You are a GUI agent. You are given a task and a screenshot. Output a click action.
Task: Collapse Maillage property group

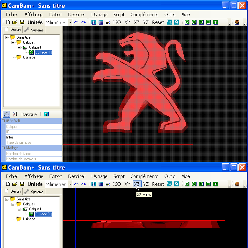click(x=3, y=148)
